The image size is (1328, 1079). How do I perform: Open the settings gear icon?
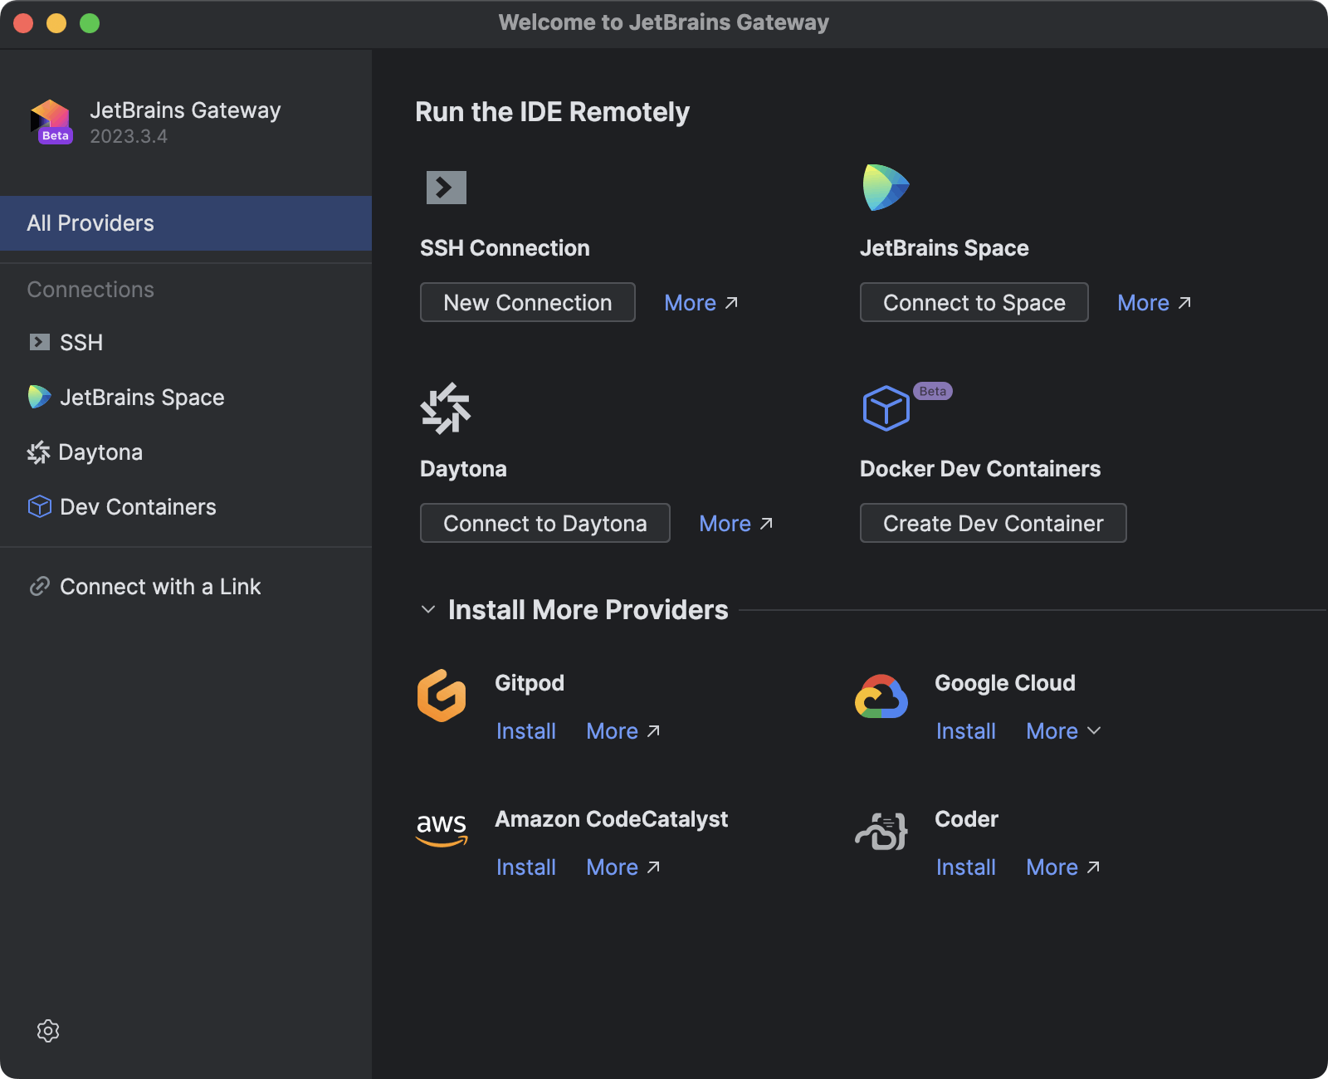point(48,1031)
